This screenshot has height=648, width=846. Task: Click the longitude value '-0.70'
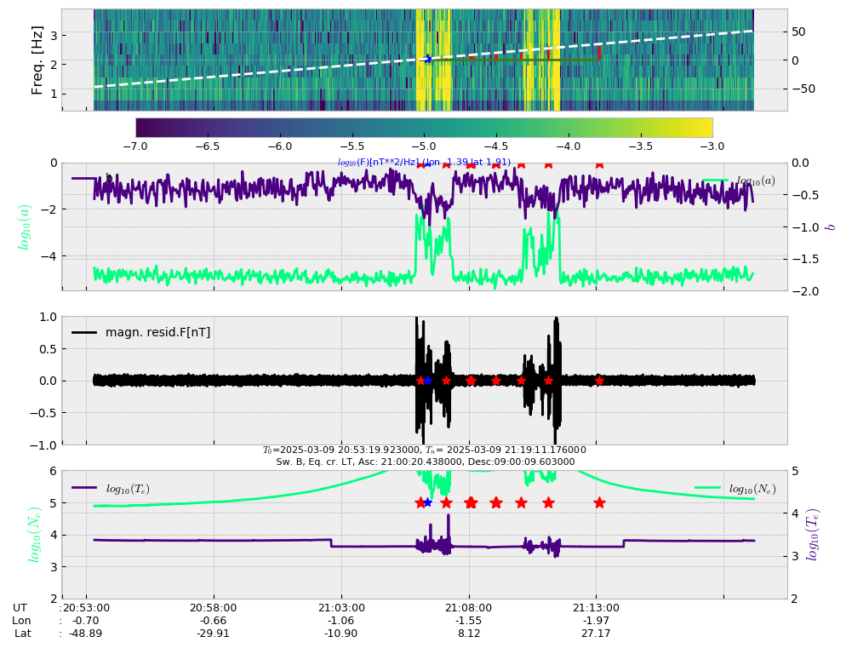(x=86, y=621)
